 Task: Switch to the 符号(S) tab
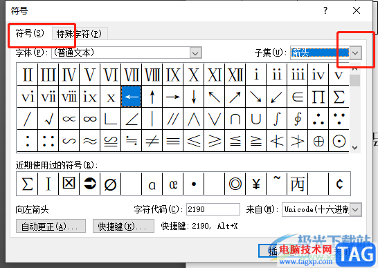click(30, 33)
